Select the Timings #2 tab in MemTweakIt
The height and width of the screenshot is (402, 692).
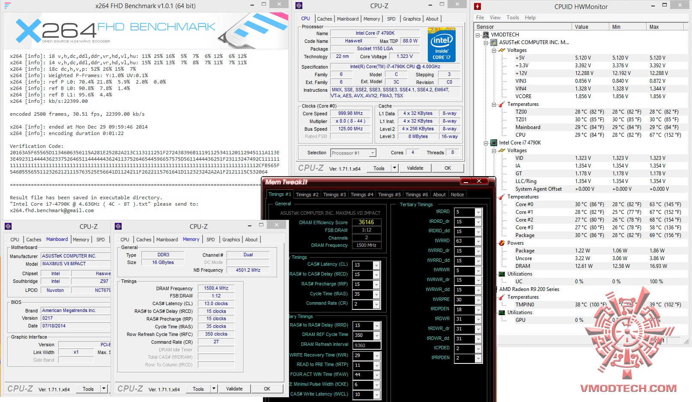click(x=307, y=195)
